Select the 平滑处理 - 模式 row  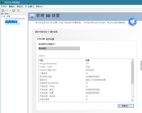(85, 90)
